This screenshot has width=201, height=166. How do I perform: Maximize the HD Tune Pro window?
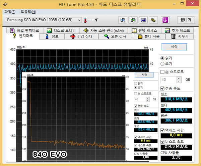click(x=182, y=3)
